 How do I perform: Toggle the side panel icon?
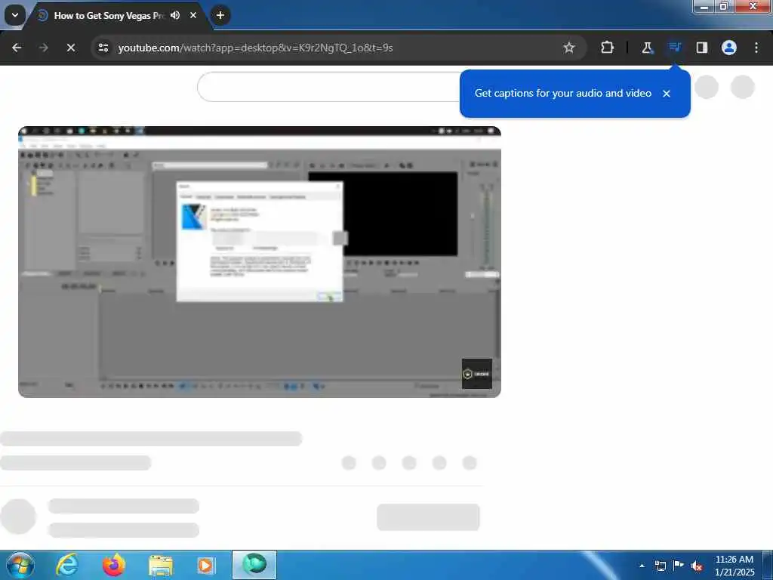click(x=701, y=48)
